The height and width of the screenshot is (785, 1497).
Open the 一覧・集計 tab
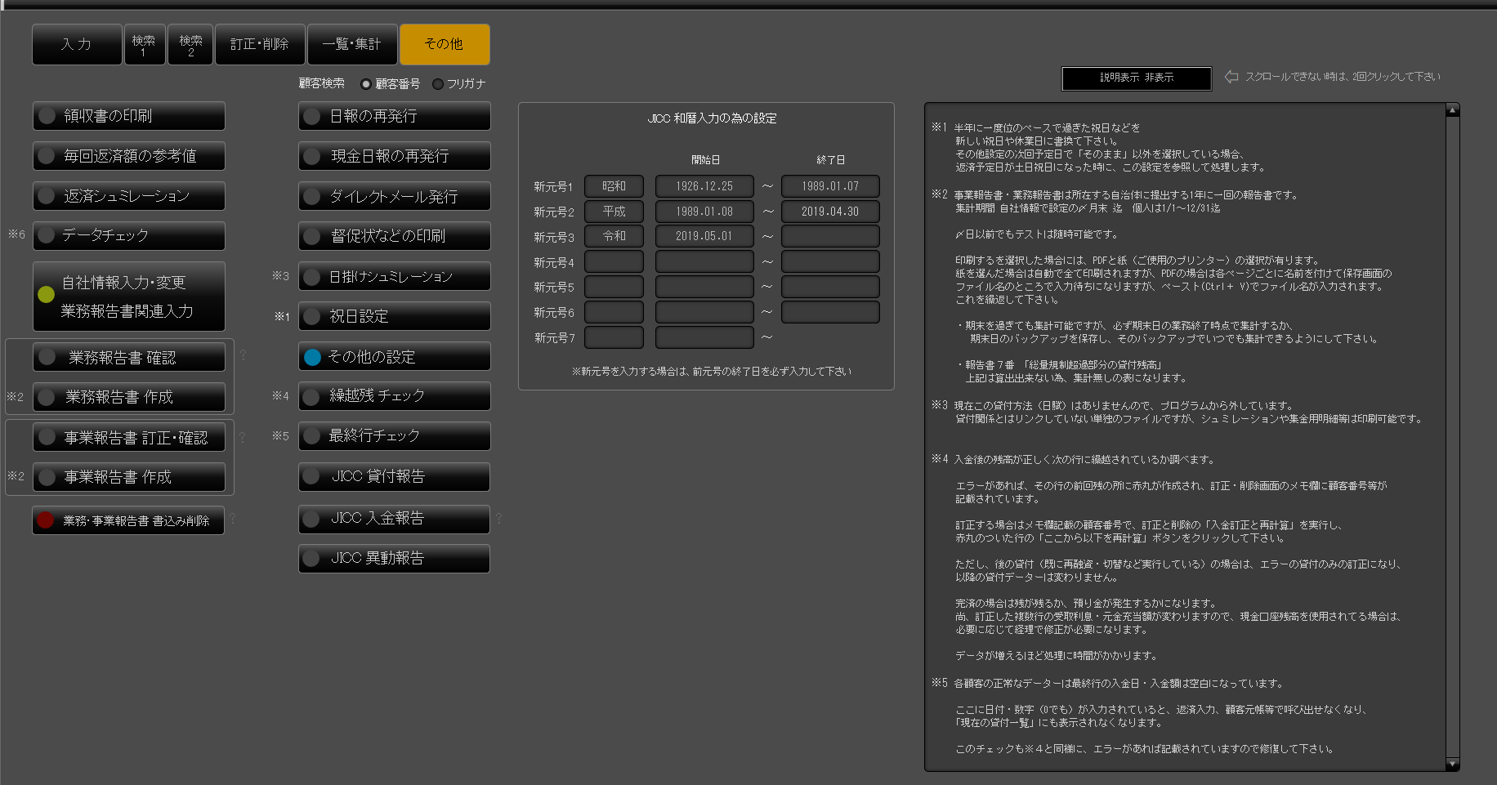click(x=352, y=44)
